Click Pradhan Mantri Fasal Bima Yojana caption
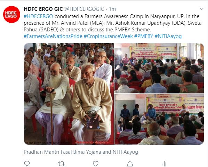 click(81, 152)
